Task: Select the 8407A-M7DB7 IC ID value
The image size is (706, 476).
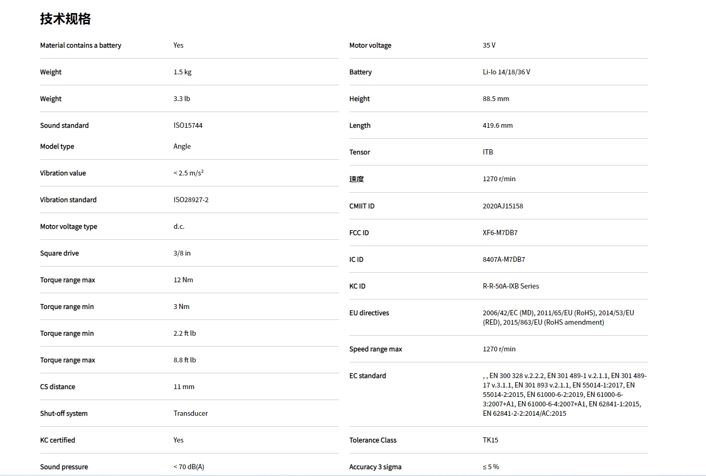Action: tap(504, 260)
